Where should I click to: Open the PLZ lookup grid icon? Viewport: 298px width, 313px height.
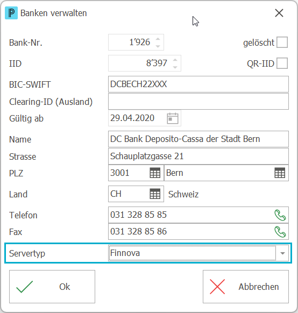(155, 173)
